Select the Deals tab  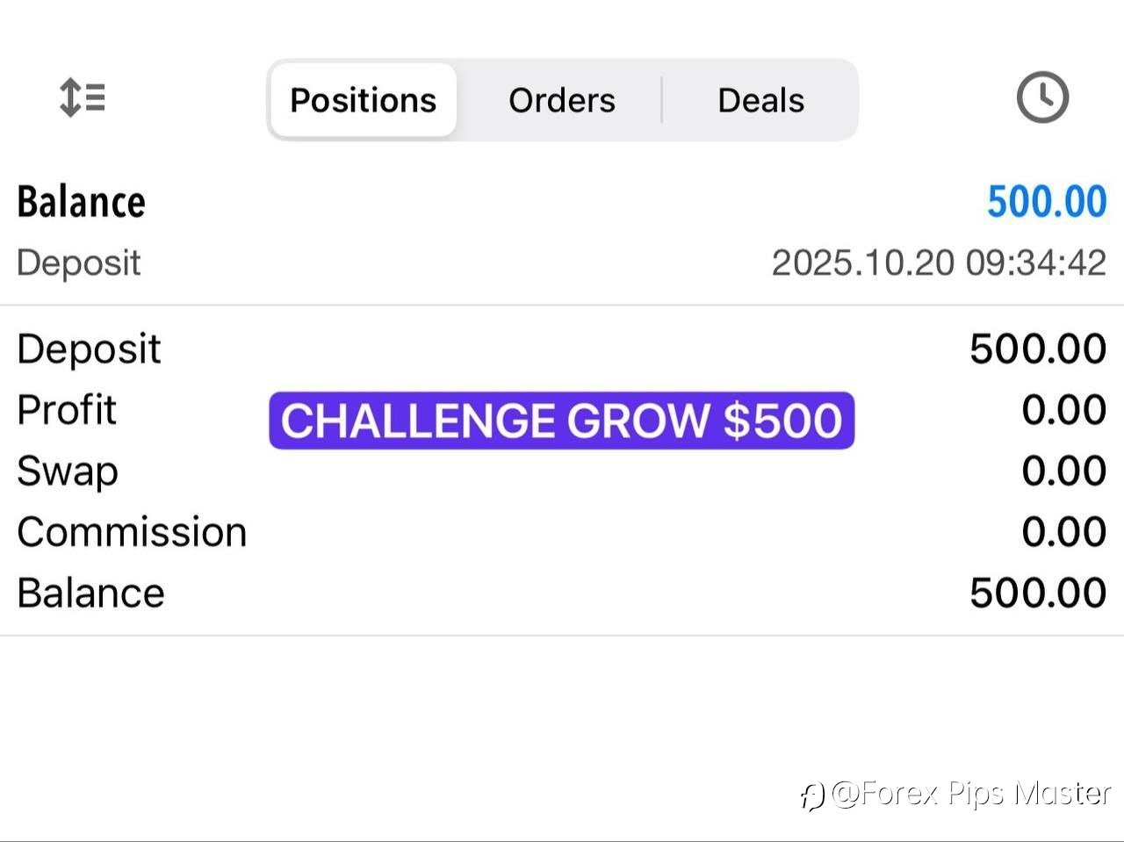pos(760,100)
